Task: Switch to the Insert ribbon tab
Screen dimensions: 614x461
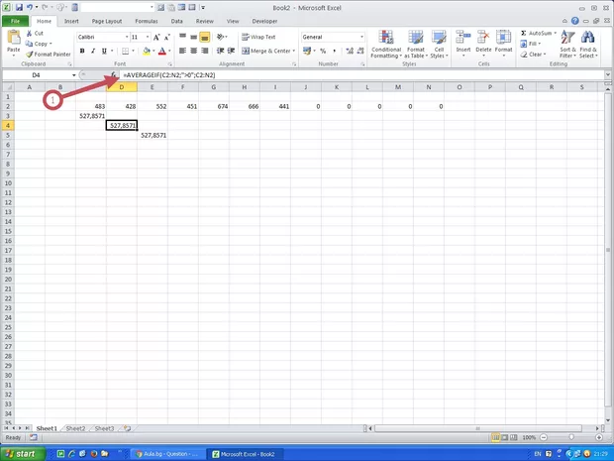Action: [x=71, y=21]
